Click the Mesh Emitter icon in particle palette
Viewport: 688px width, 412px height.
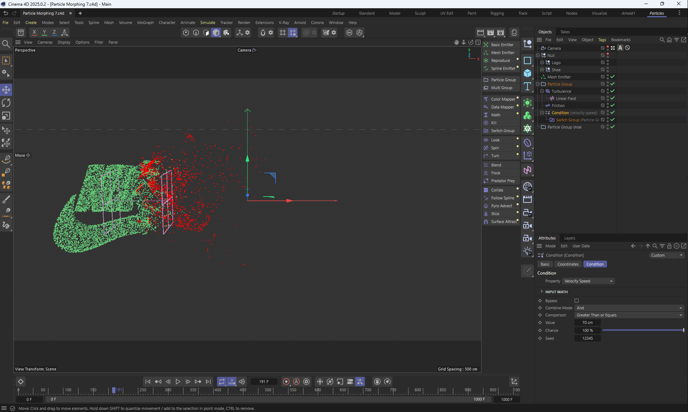(486, 53)
